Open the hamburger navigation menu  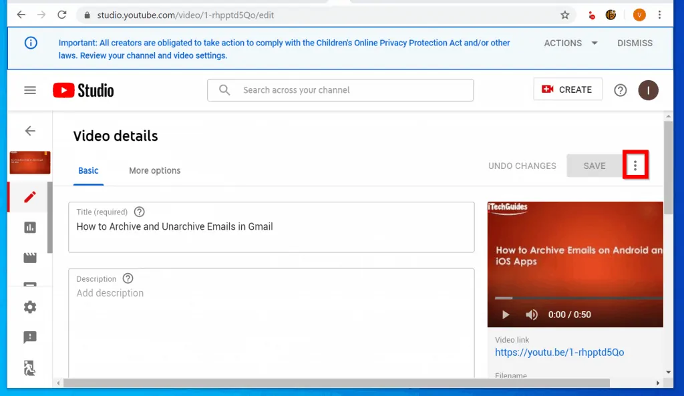pyautogui.click(x=30, y=90)
